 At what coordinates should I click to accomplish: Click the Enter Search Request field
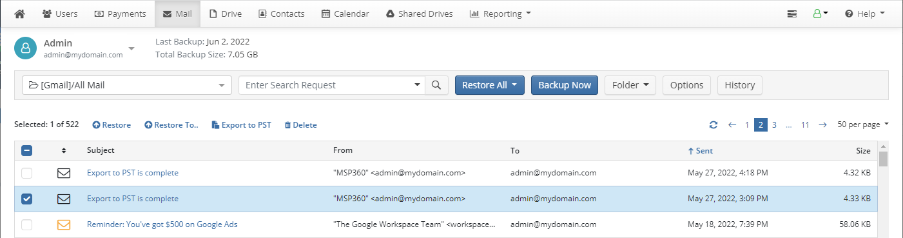point(332,85)
